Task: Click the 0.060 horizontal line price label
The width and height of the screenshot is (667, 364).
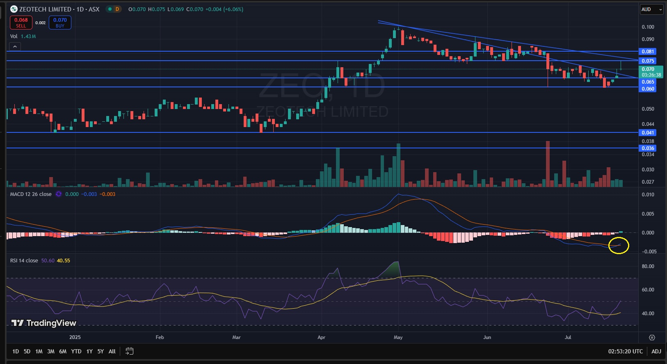Action: (x=648, y=89)
